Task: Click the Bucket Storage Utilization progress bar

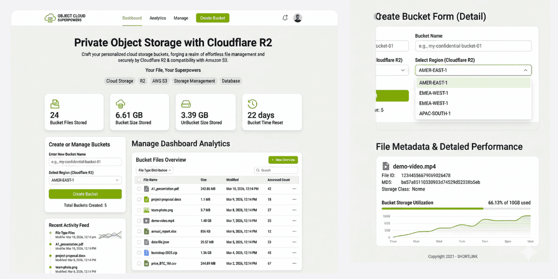Action: tap(456, 209)
